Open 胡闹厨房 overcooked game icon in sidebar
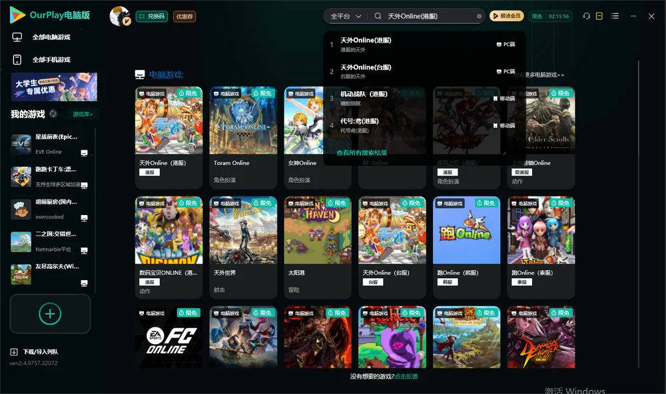 [21, 209]
